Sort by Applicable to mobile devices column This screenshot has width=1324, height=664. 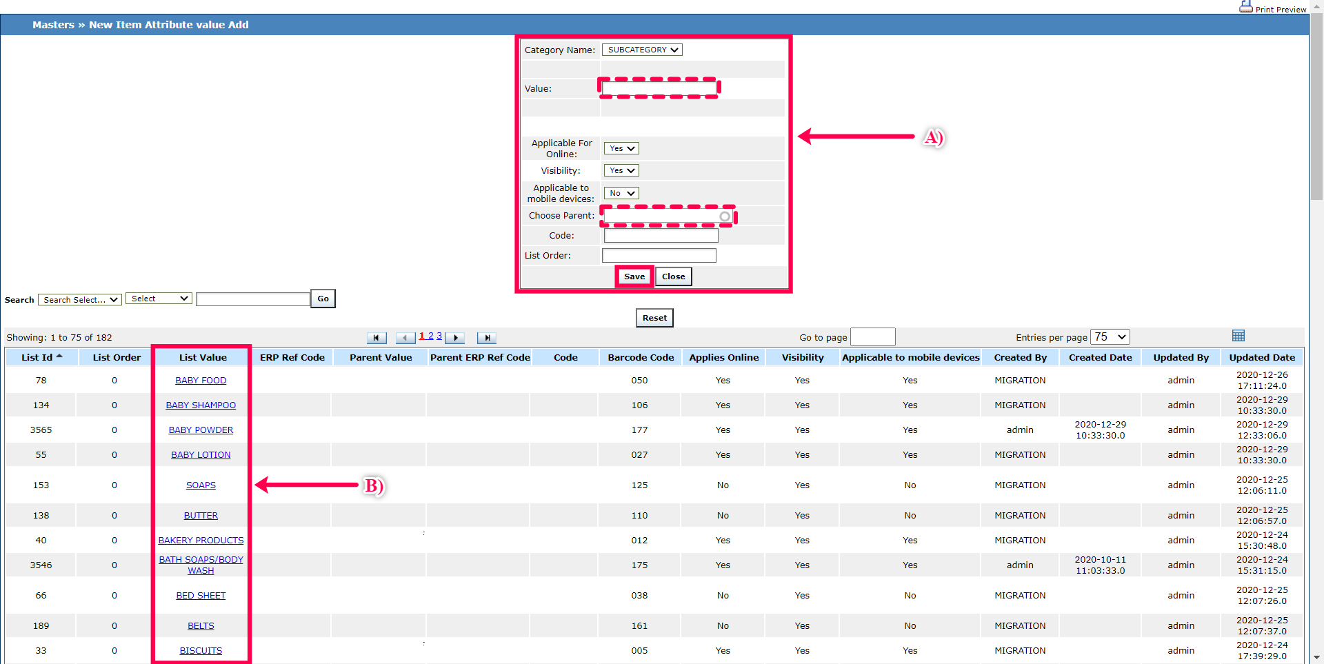click(x=910, y=357)
